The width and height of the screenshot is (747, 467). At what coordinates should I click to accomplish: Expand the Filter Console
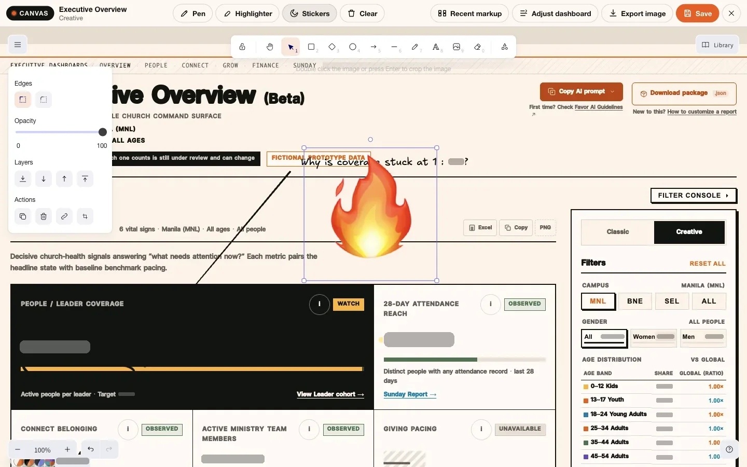coord(694,196)
